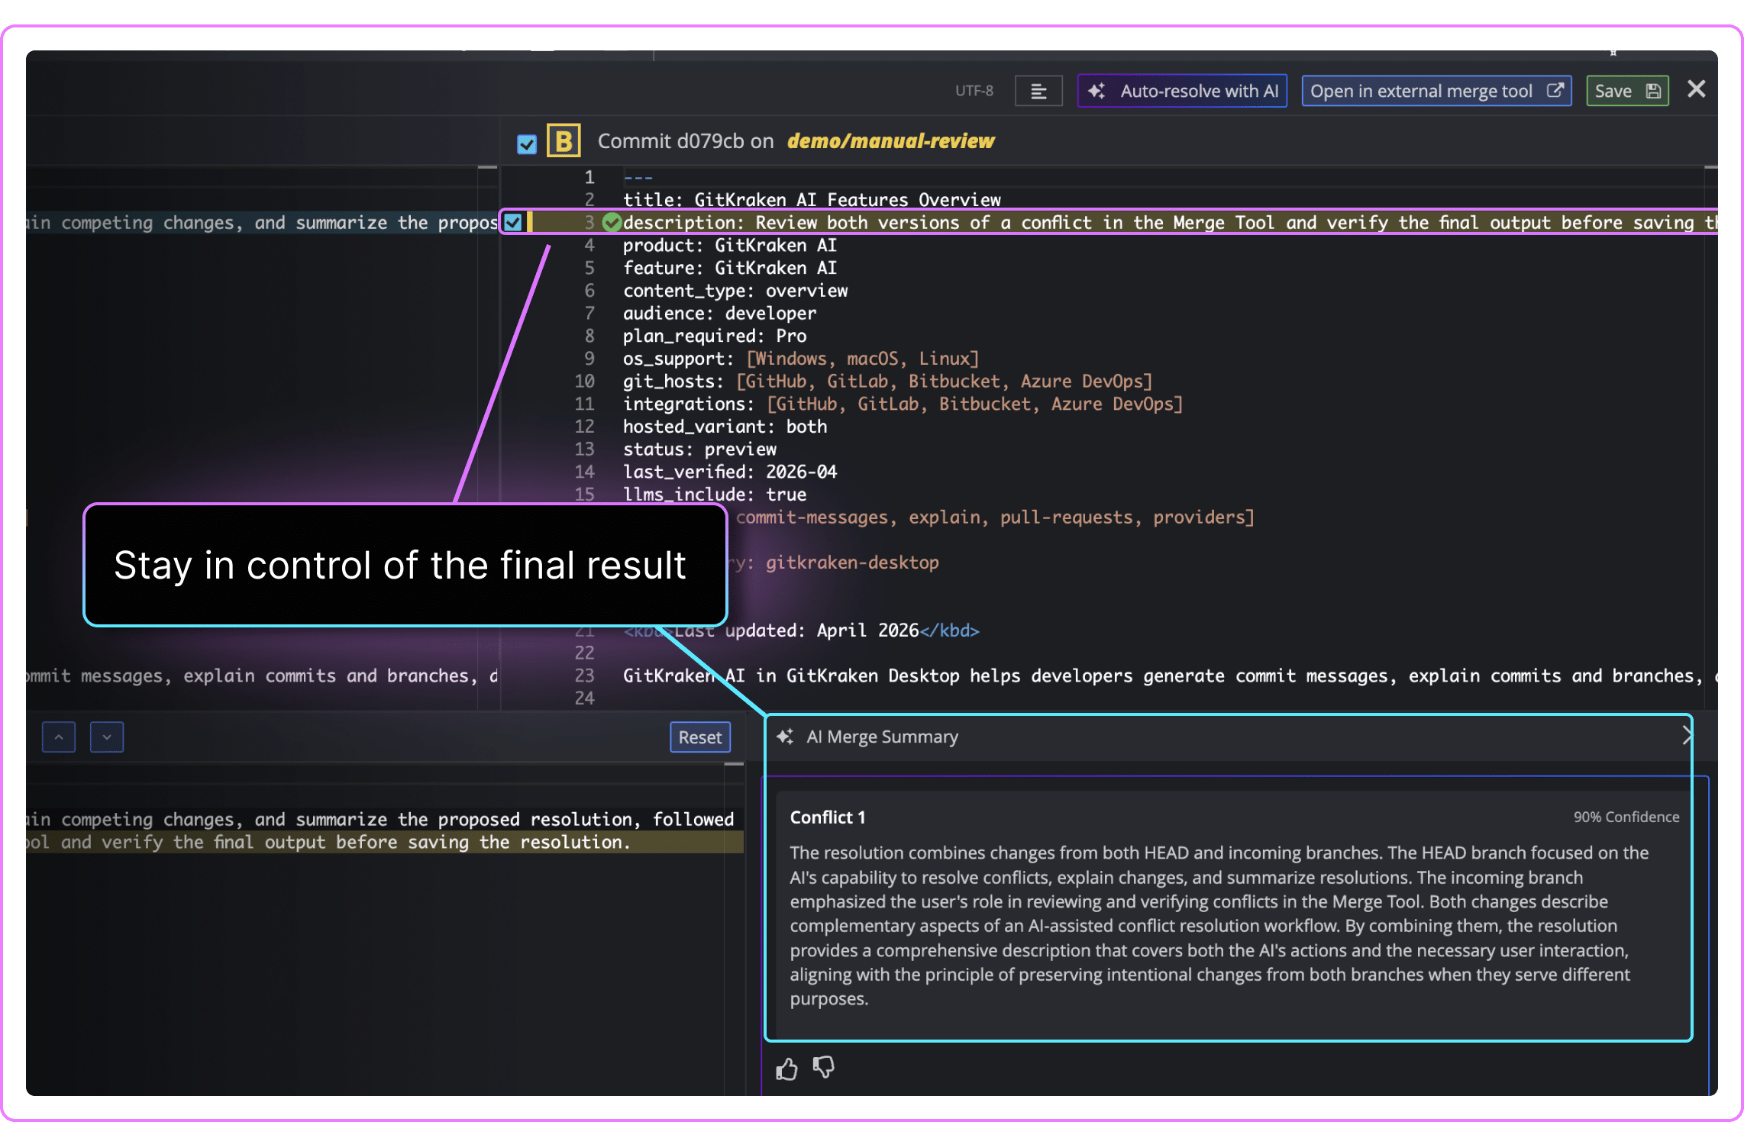Click green check on line 3

pos(611,222)
